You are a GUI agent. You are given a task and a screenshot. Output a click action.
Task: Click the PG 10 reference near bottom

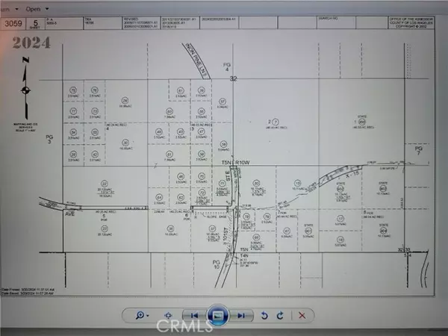tap(217, 265)
